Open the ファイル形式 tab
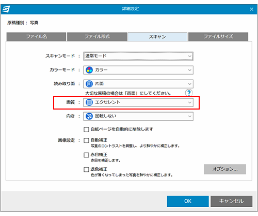 point(97,37)
